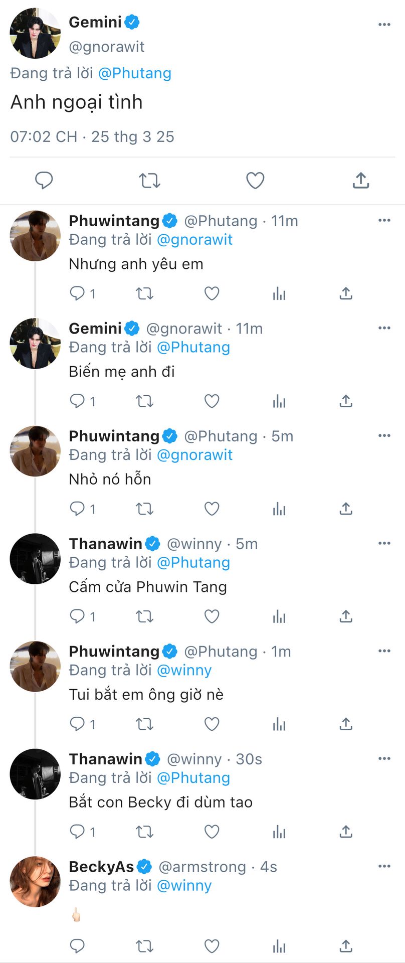
Task: Reply to BeckyAs's emoji tweet
Action: [x=77, y=946]
